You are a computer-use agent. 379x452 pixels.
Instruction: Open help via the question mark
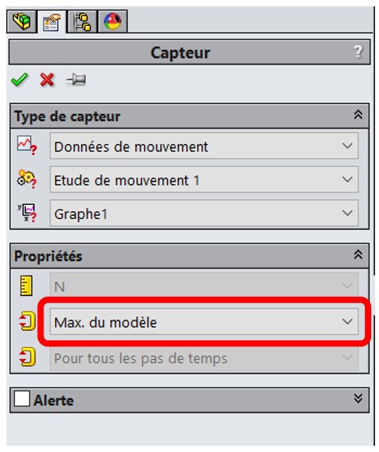(359, 52)
